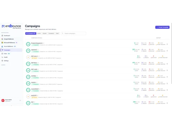Viewport: 172px width, 129px height.
Task: Click the Create Campaign button
Action: pos(162,27)
